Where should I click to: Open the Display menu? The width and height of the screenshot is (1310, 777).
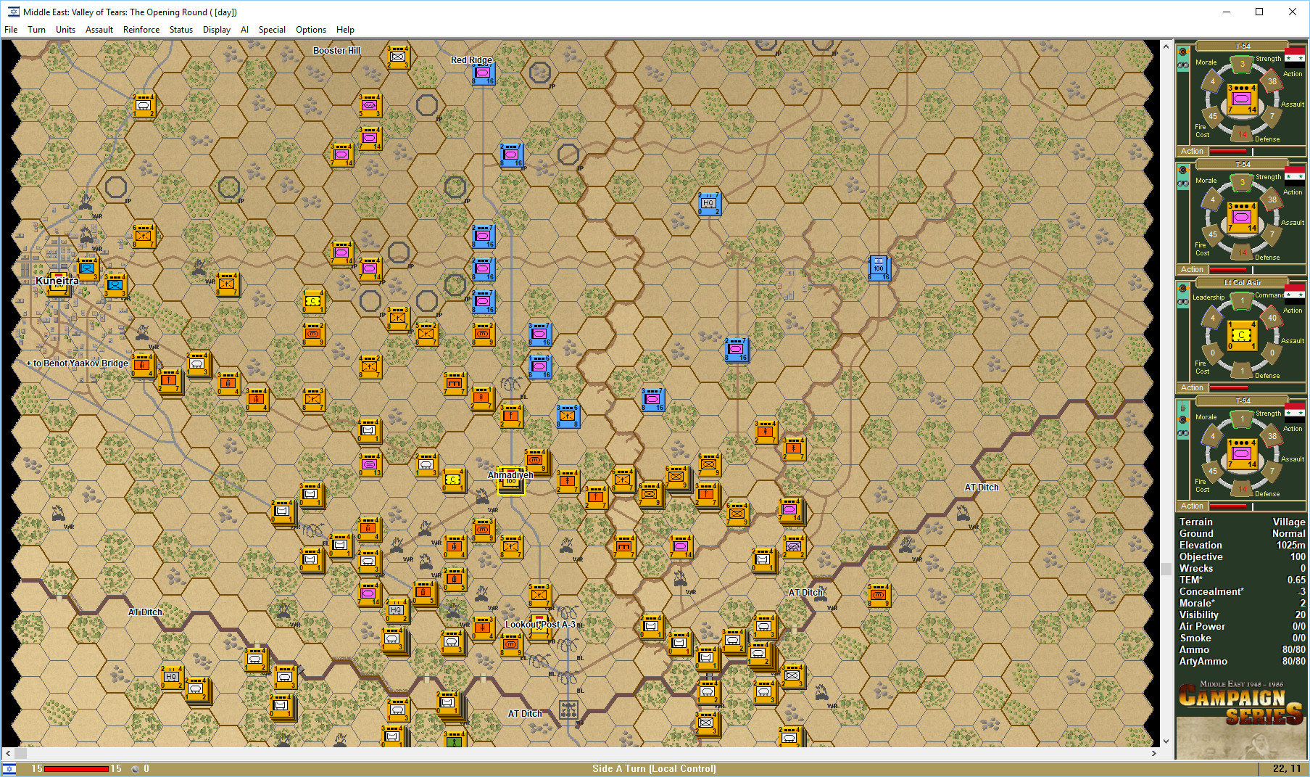(x=217, y=30)
